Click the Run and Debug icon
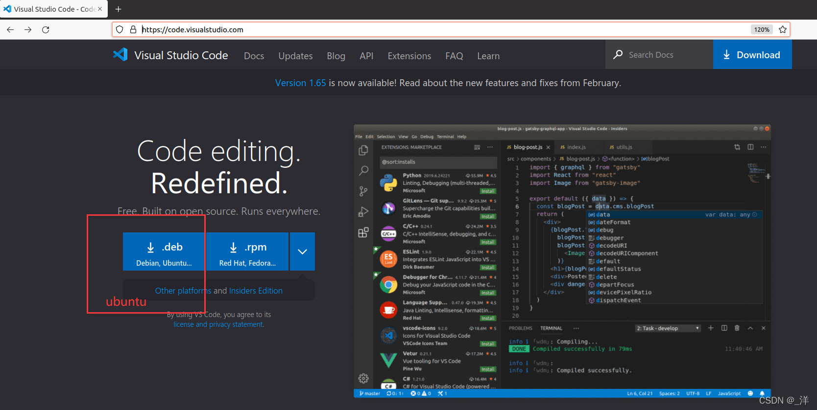The height and width of the screenshot is (410, 817). [363, 212]
